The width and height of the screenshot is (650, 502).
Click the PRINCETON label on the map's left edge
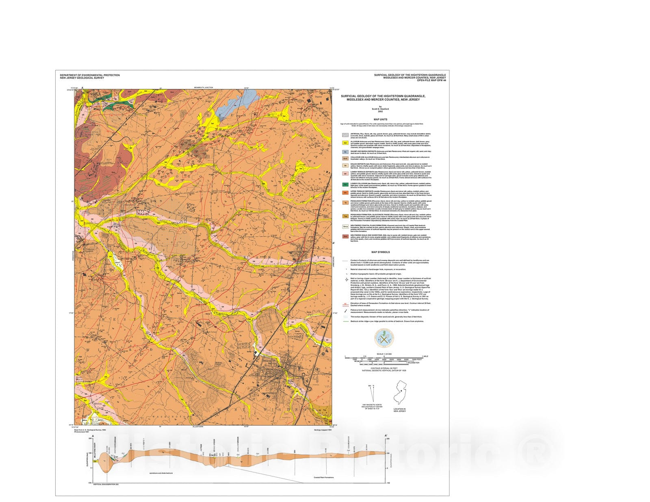click(73, 256)
